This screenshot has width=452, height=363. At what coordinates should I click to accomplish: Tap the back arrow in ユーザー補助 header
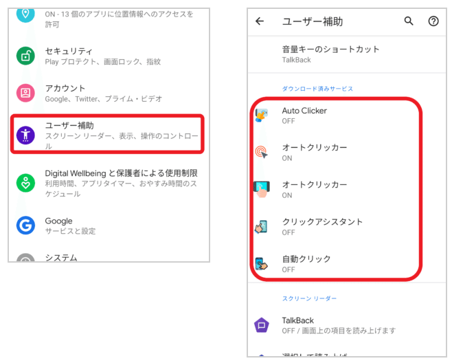(x=260, y=21)
